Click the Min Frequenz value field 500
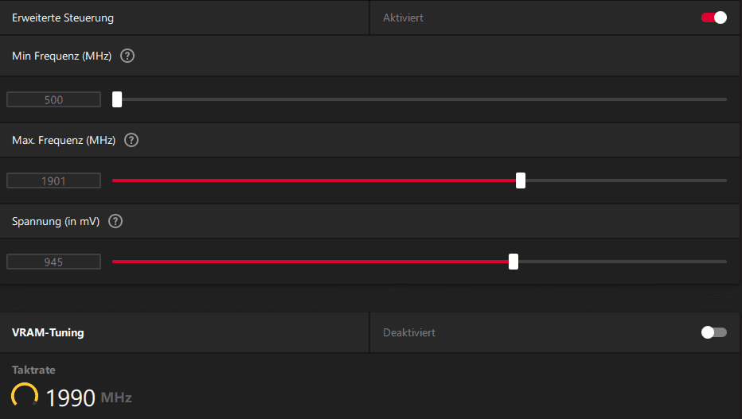The height and width of the screenshot is (419, 742). click(x=53, y=99)
